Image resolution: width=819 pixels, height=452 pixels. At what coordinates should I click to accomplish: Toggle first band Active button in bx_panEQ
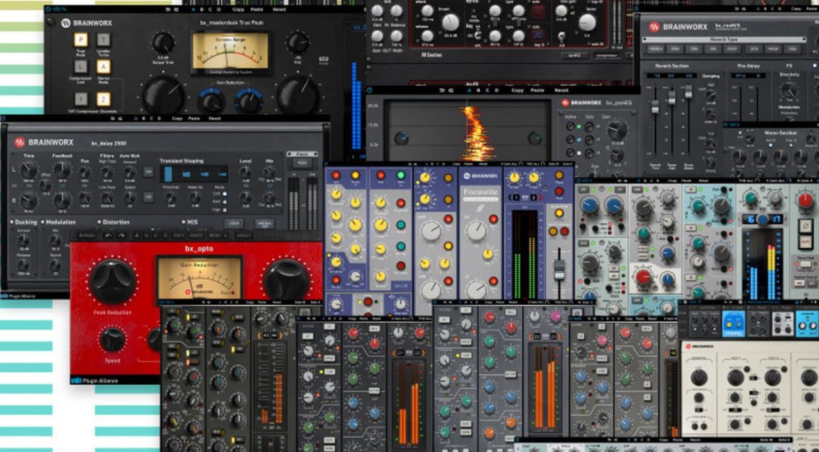[x=570, y=127]
